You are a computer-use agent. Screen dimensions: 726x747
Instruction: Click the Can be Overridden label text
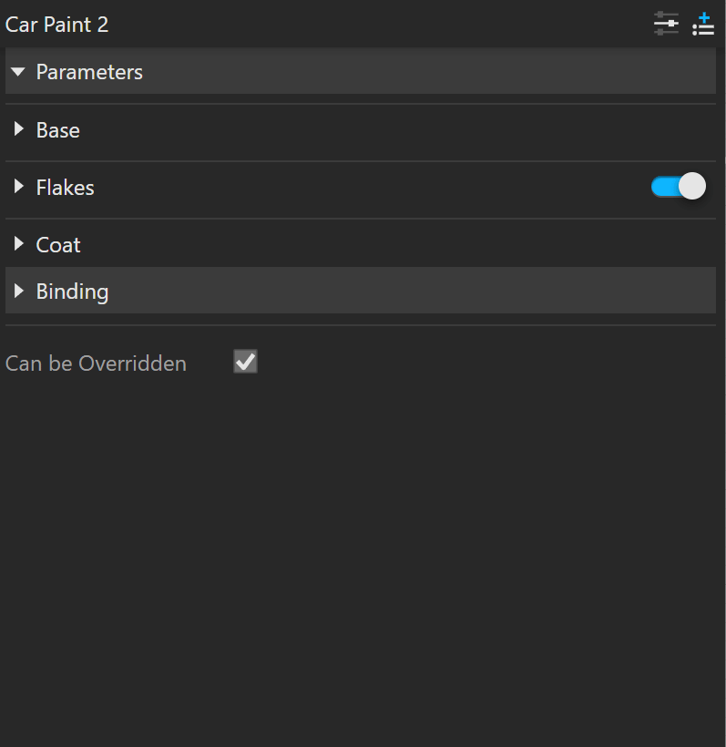point(96,363)
